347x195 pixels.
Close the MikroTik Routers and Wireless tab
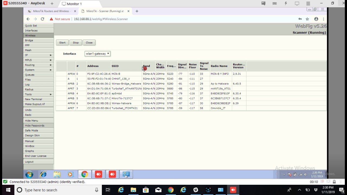(x=75, y=11)
